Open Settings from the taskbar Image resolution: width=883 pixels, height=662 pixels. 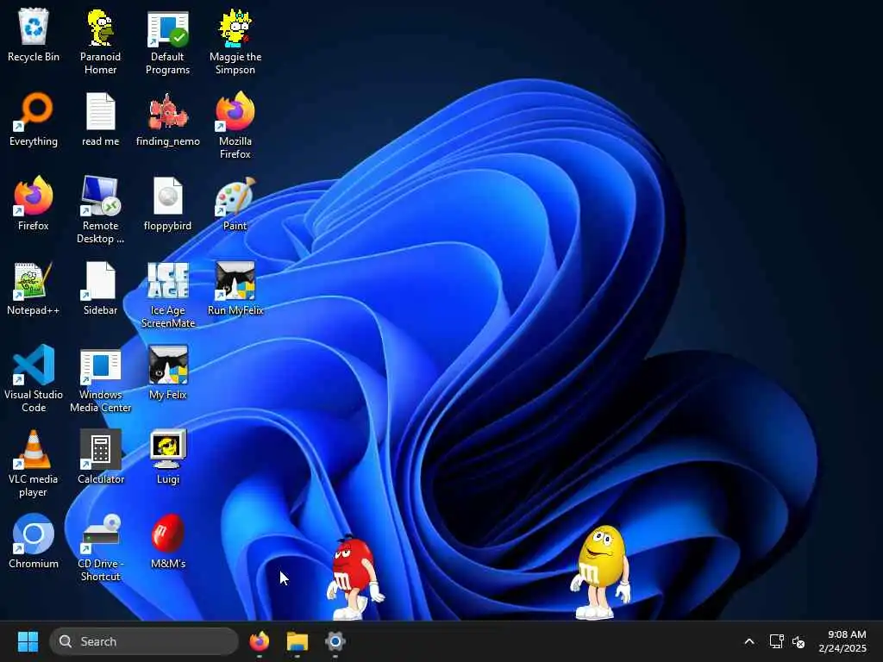[x=335, y=641]
